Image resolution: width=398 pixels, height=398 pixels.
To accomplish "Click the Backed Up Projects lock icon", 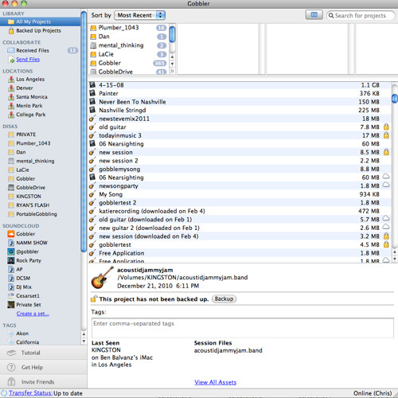I will tap(11, 31).
